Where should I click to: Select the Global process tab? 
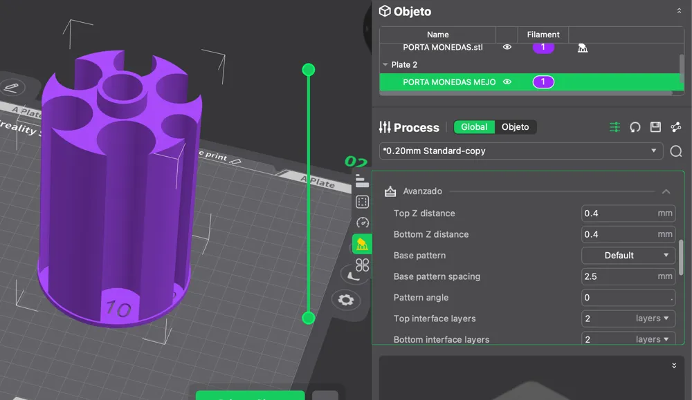coord(474,127)
